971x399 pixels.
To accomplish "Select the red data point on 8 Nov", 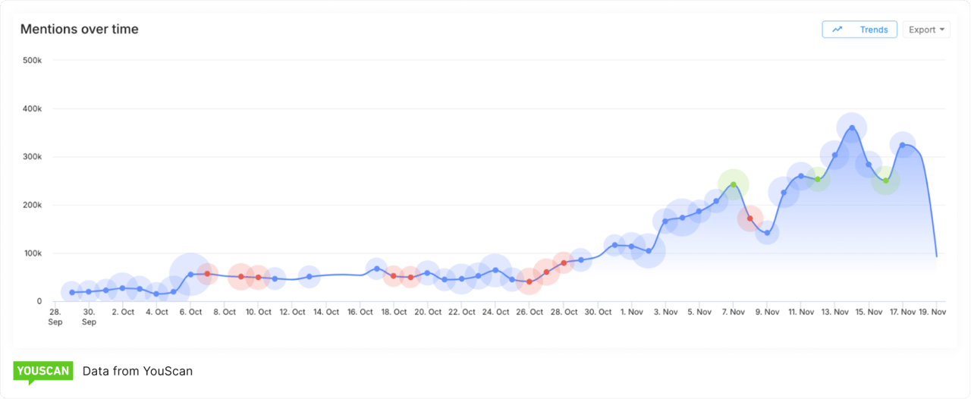I will click(x=750, y=218).
